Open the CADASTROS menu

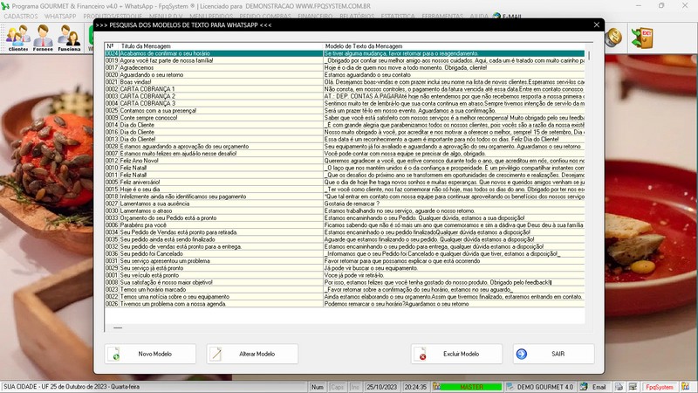20,16
